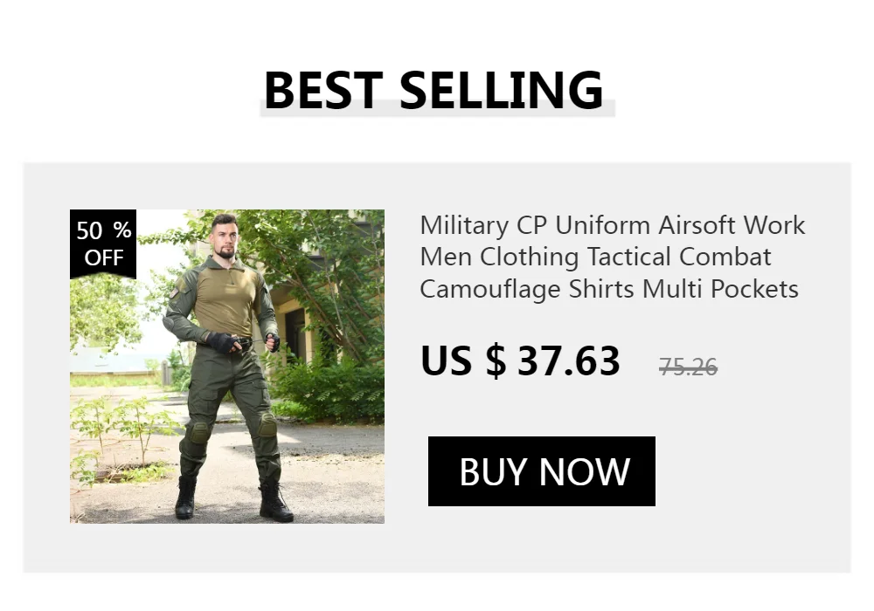Click the word SELLING in the heading
This screenshot has width=874, height=611.
pos(501,90)
